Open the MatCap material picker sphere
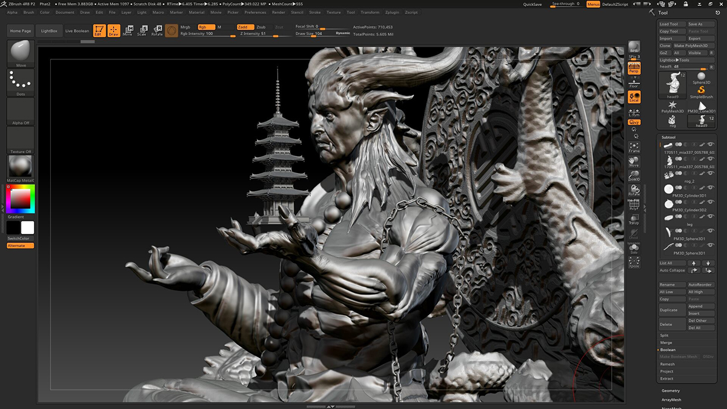 pos(21,166)
